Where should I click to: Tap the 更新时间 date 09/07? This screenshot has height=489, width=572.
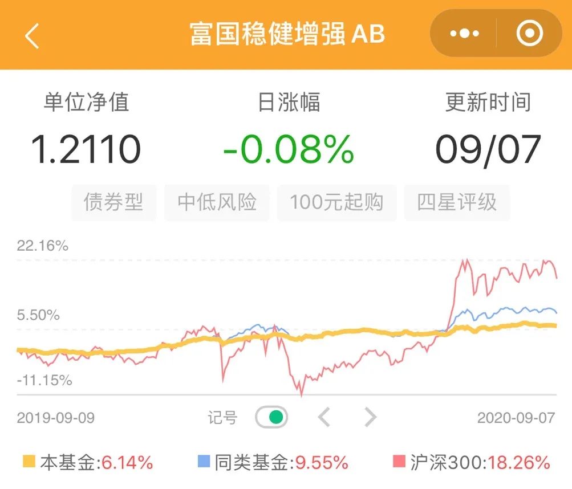tap(488, 150)
